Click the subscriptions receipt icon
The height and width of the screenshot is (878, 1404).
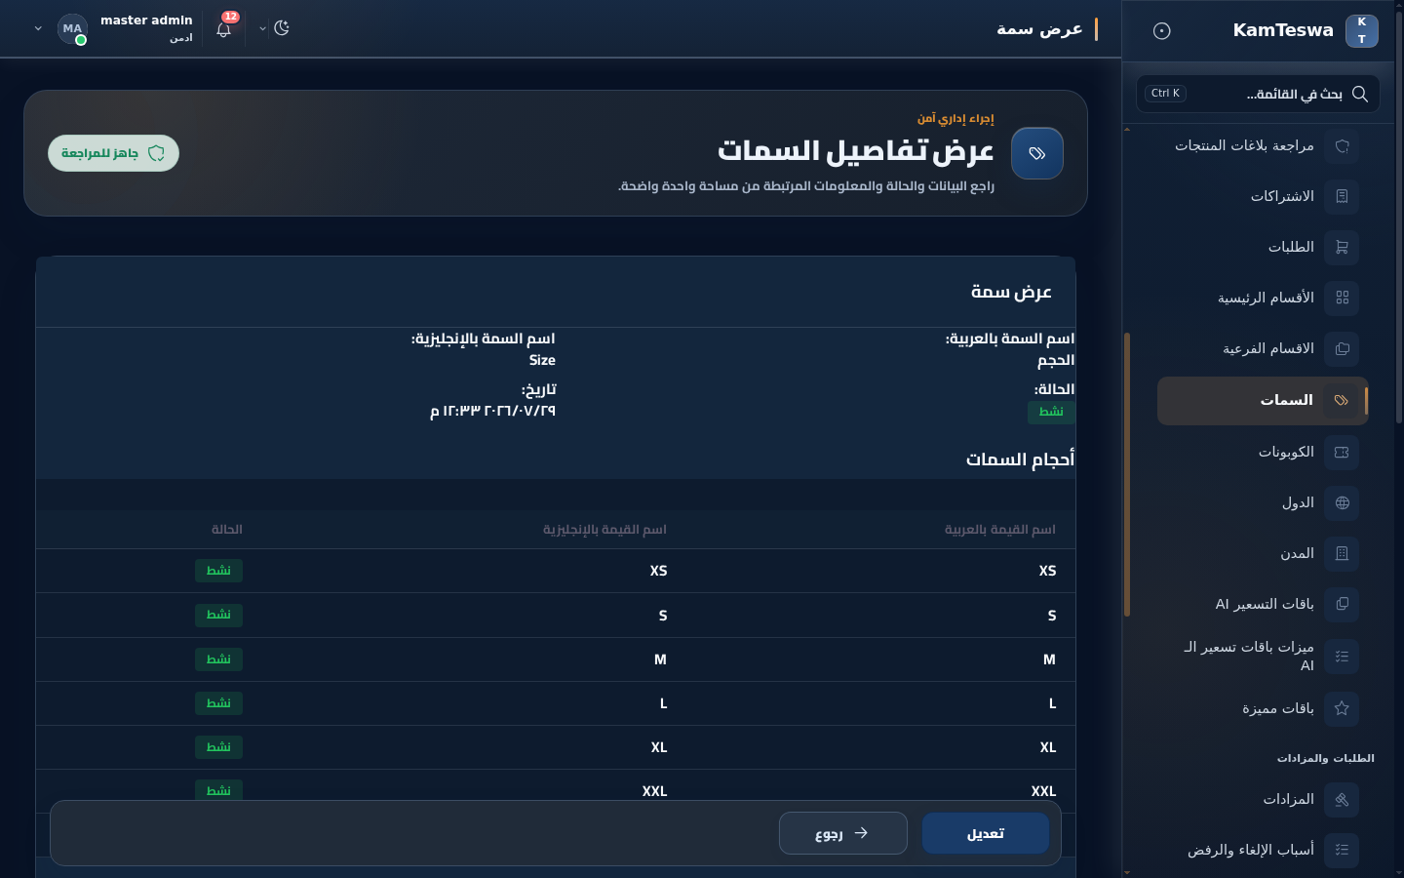(1342, 196)
